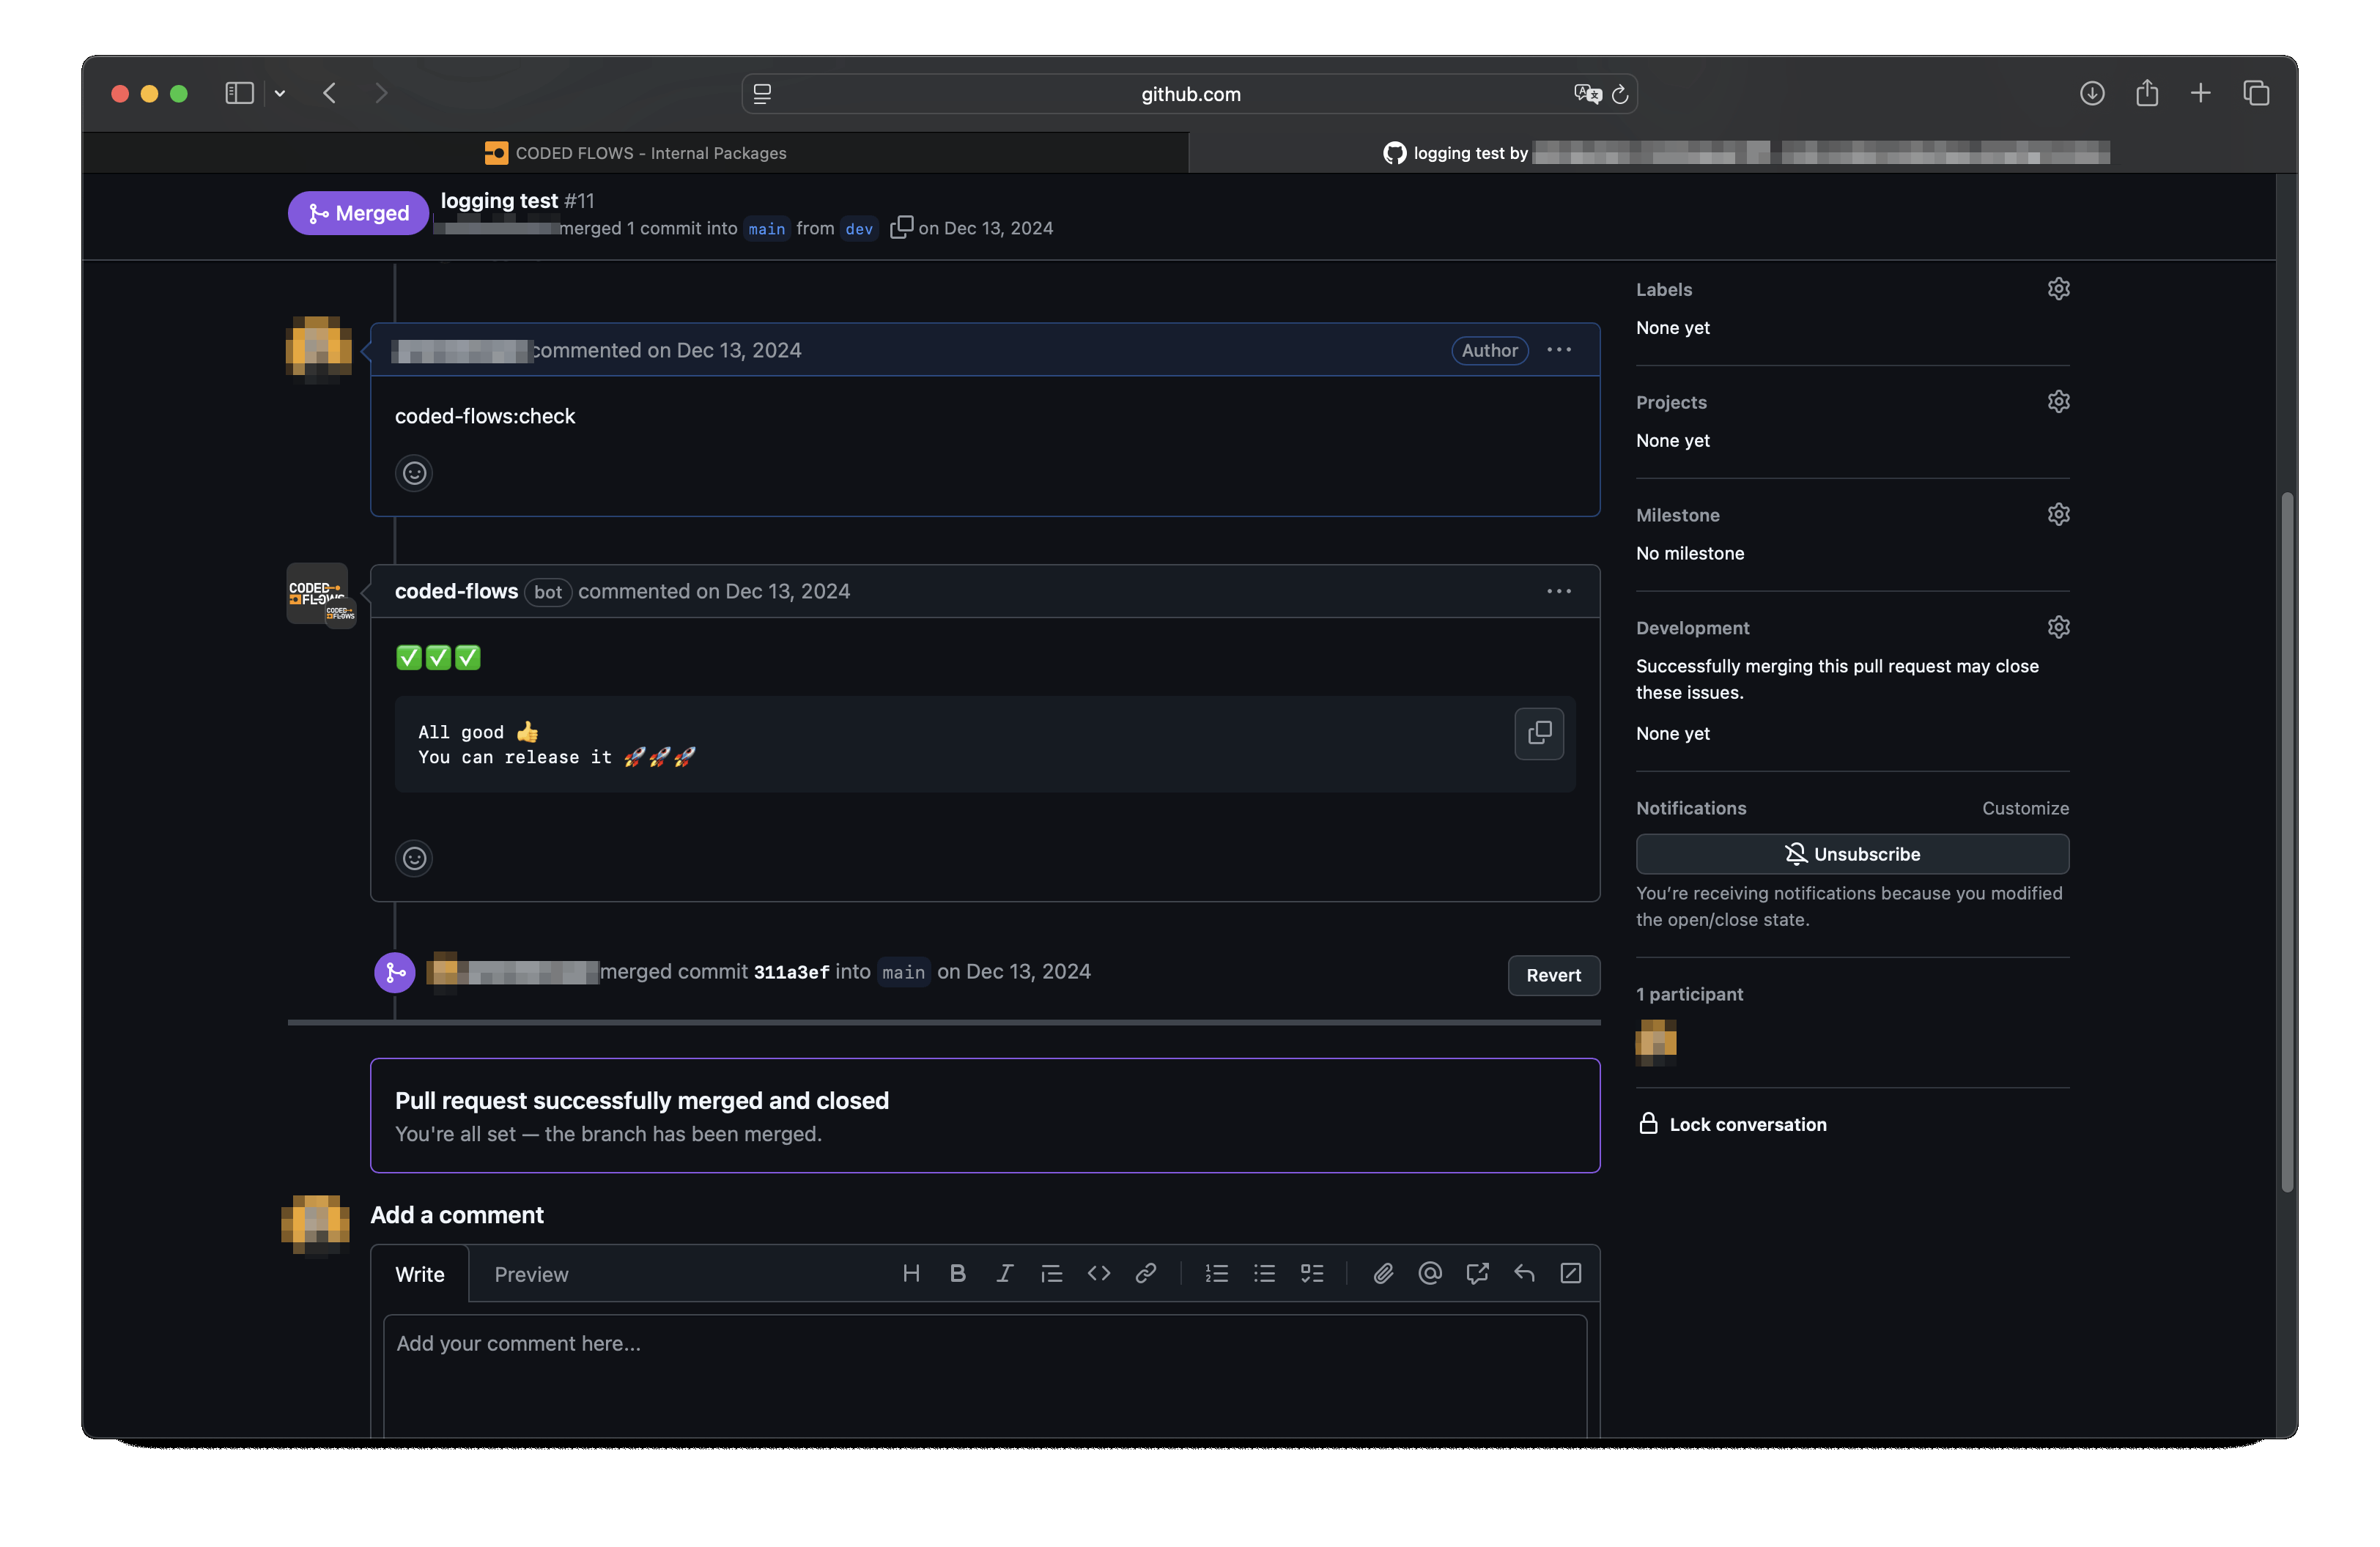Click the Unsubscribe notifications button
Image resolution: width=2380 pixels, height=1547 pixels.
[1852, 855]
